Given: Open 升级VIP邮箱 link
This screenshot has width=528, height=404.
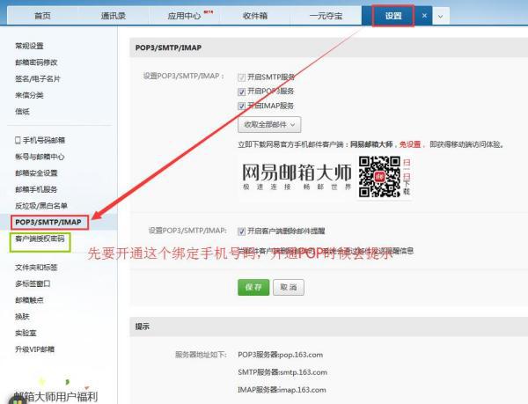Looking at the screenshot, I should [34, 349].
